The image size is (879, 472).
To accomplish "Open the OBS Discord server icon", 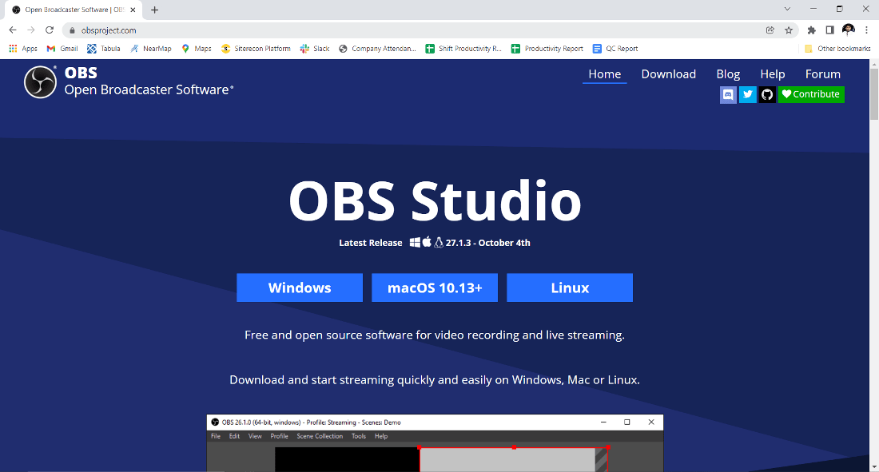I will (728, 94).
